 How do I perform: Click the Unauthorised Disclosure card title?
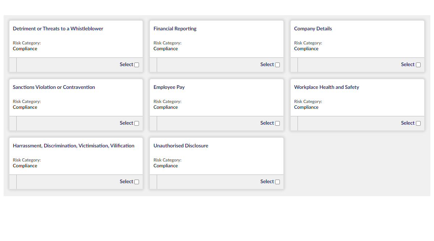[x=181, y=146]
